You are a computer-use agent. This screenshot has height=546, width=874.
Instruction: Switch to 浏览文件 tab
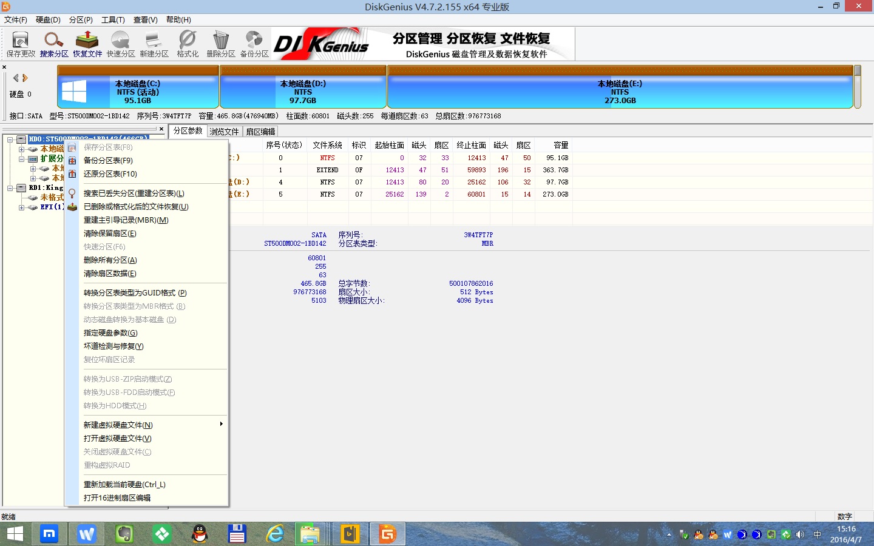pyautogui.click(x=225, y=132)
